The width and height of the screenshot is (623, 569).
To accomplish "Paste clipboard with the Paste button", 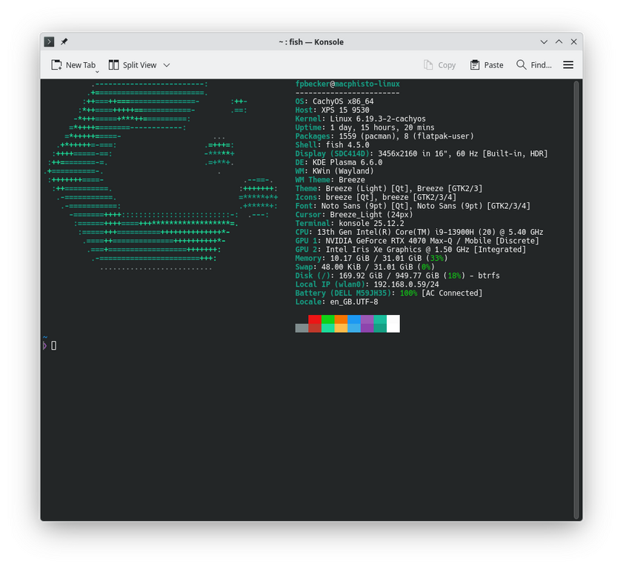I will pos(487,64).
